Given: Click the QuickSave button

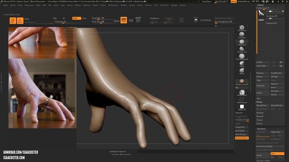Looking at the screenshot, I should pos(207,1).
